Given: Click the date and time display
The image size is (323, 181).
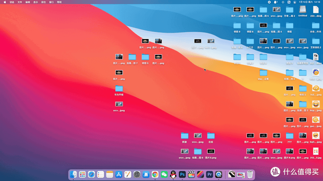Looking at the screenshot, I should click(309, 2).
